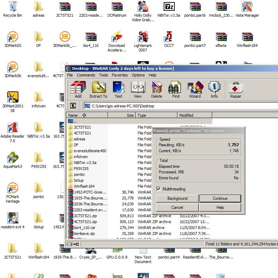Open the Options menu
This screenshot has height=278, width=278.
pyautogui.click(x=138, y=75)
